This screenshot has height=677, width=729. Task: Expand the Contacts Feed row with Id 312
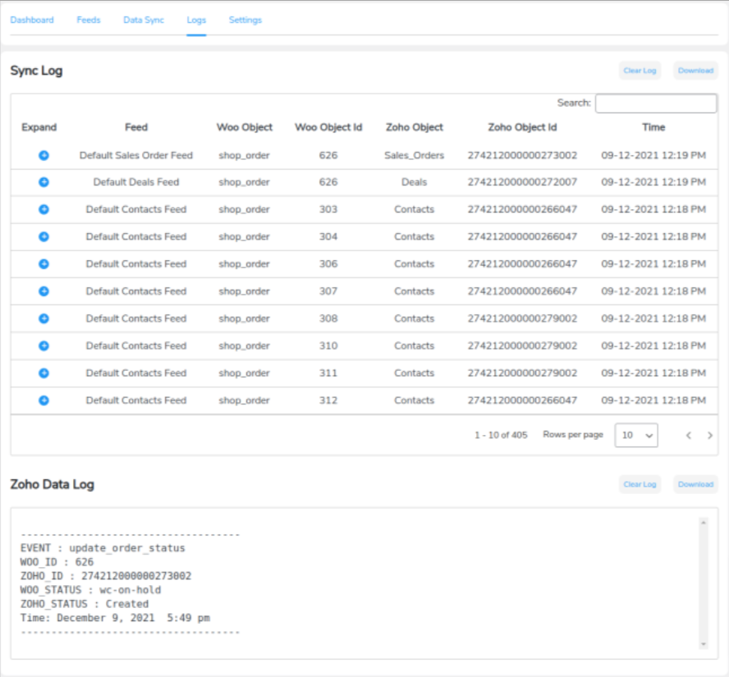[43, 400]
